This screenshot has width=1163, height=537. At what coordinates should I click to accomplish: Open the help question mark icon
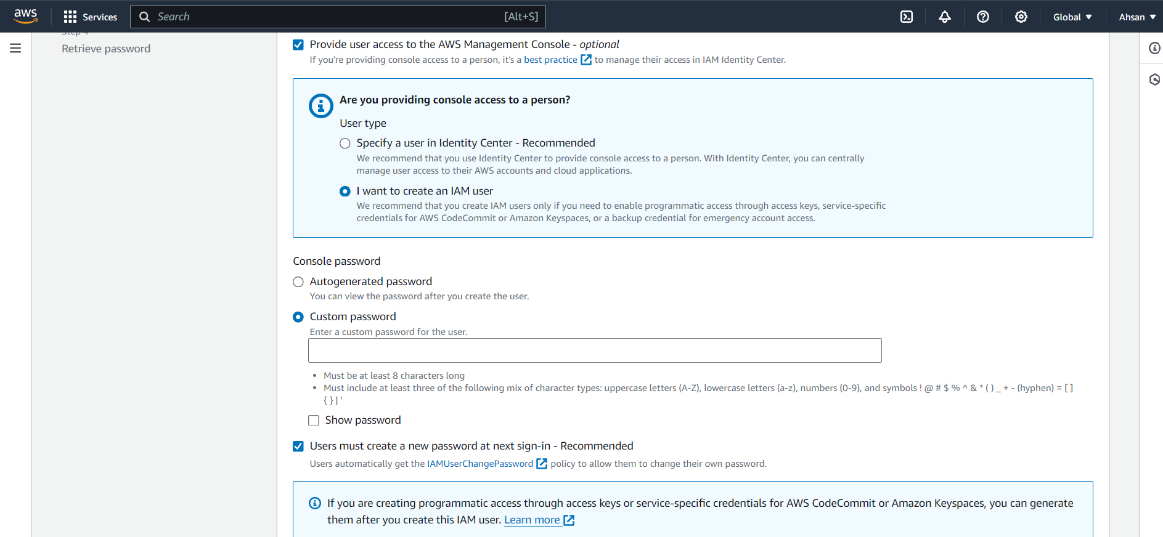pos(983,17)
